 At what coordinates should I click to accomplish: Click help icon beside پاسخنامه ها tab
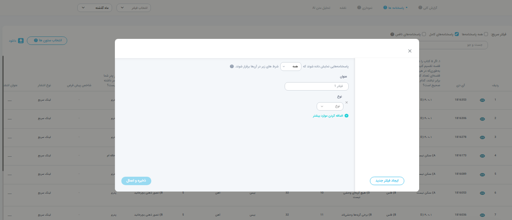(385, 8)
